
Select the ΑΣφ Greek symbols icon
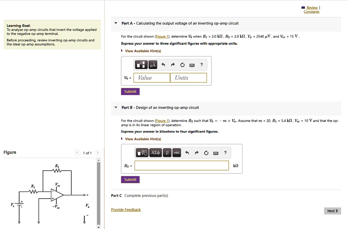pyautogui.click(x=156, y=153)
